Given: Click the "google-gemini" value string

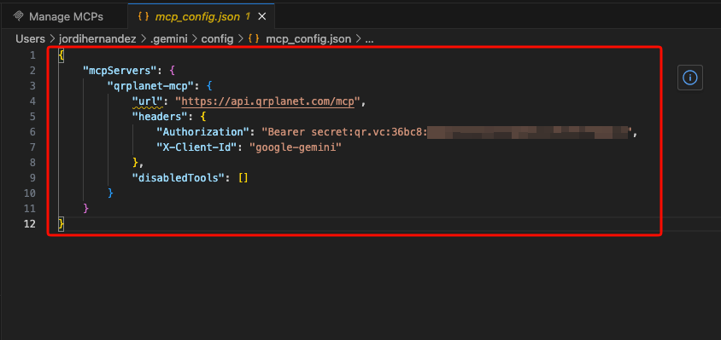Looking at the screenshot, I should (296, 147).
